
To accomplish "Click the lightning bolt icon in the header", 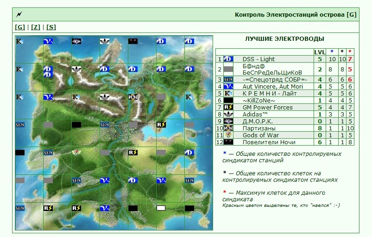I will pyautogui.click(x=19, y=14).
